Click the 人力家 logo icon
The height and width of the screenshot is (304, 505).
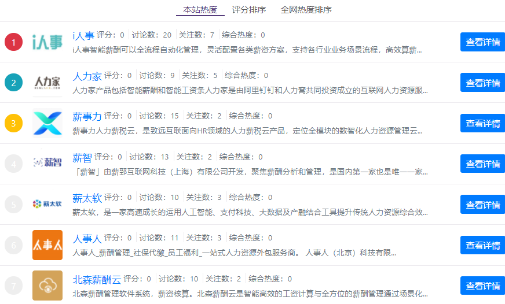(47, 83)
